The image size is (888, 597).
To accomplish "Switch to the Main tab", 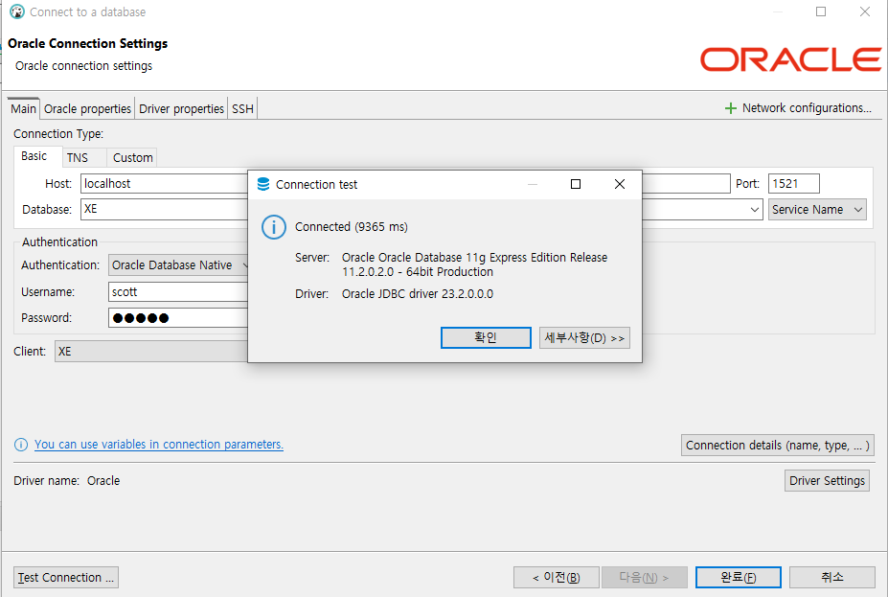I will click(x=23, y=108).
